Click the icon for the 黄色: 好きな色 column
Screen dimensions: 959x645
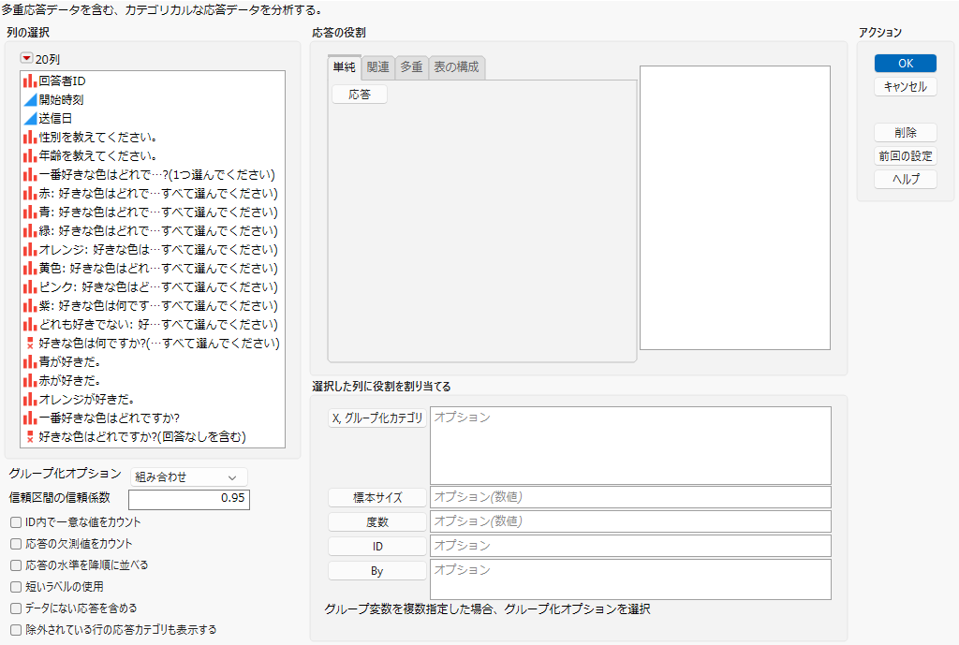pos(29,269)
